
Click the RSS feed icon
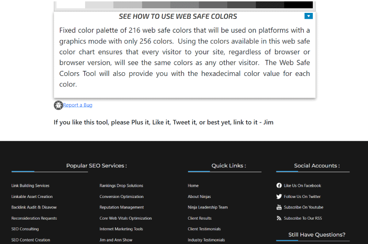(x=279, y=218)
